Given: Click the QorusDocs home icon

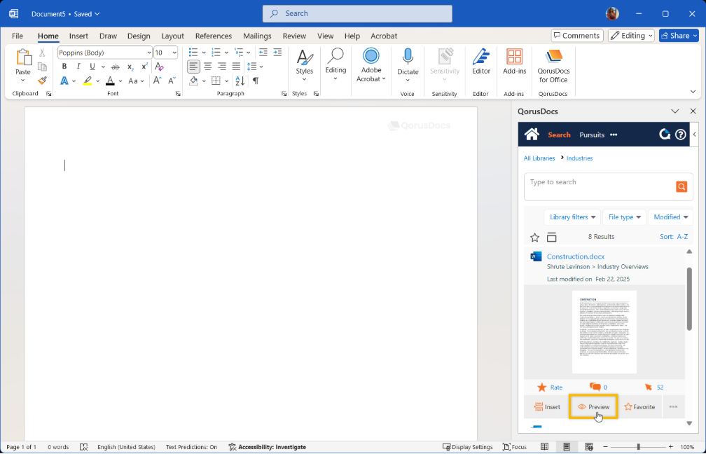Looking at the screenshot, I should (532, 135).
